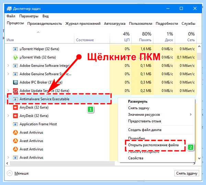Image resolution: width=206 pixels, height=185 pixels.
Task: Click 0,1 Мбит/с network value of µTorrent Web
Action: pyautogui.click(x=186, y=57)
